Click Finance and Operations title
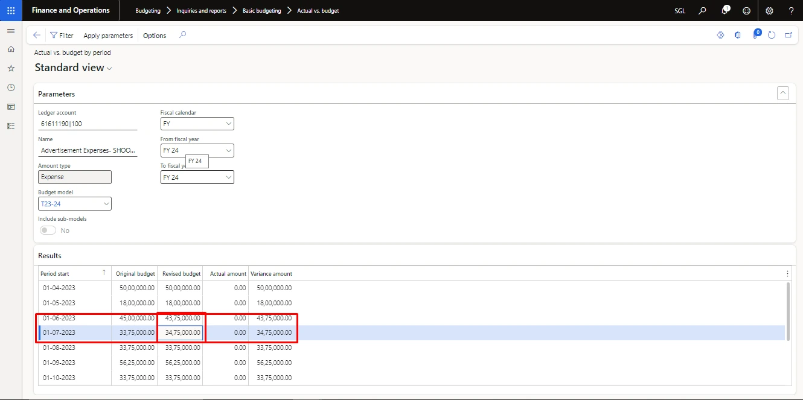 (x=71, y=10)
